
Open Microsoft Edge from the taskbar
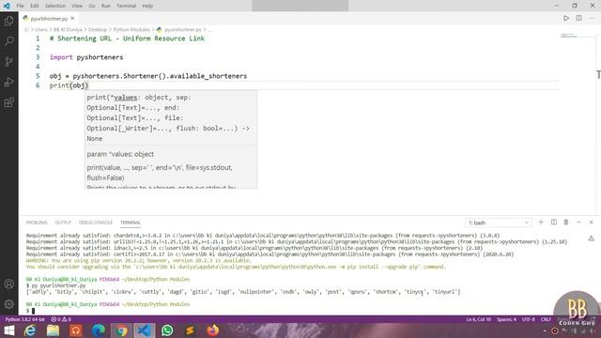[x=99, y=330]
